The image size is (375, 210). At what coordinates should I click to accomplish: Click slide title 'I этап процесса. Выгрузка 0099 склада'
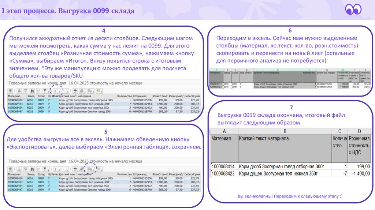[68, 11]
